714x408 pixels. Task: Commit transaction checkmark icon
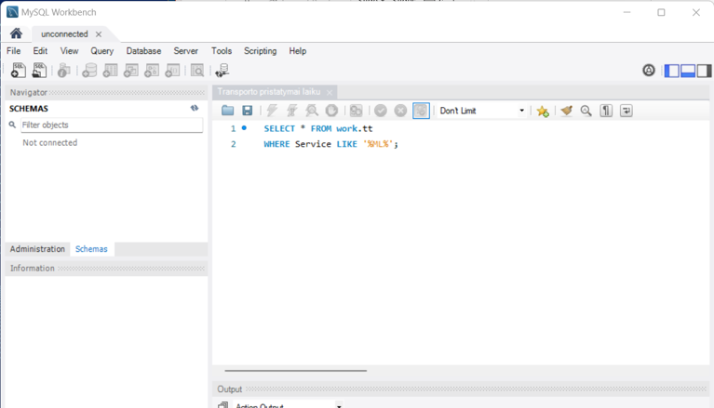(x=381, y=111)
